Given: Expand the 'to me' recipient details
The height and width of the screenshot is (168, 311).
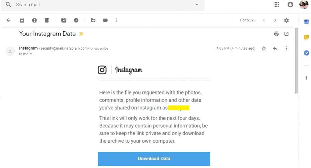Looking at the screenshot, I should [x=31, y=54].
